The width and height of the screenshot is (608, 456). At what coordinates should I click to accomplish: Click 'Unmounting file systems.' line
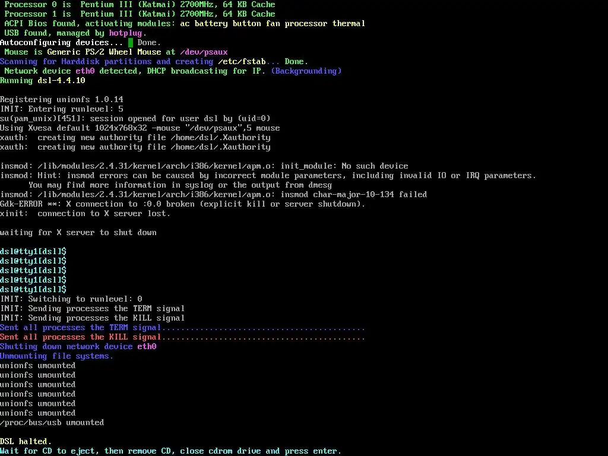click(x=56, y=356)
